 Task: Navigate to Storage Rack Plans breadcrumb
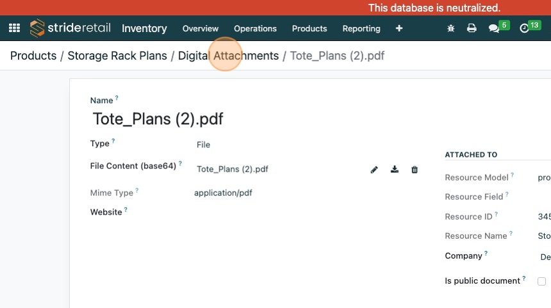tap(117, 56)
